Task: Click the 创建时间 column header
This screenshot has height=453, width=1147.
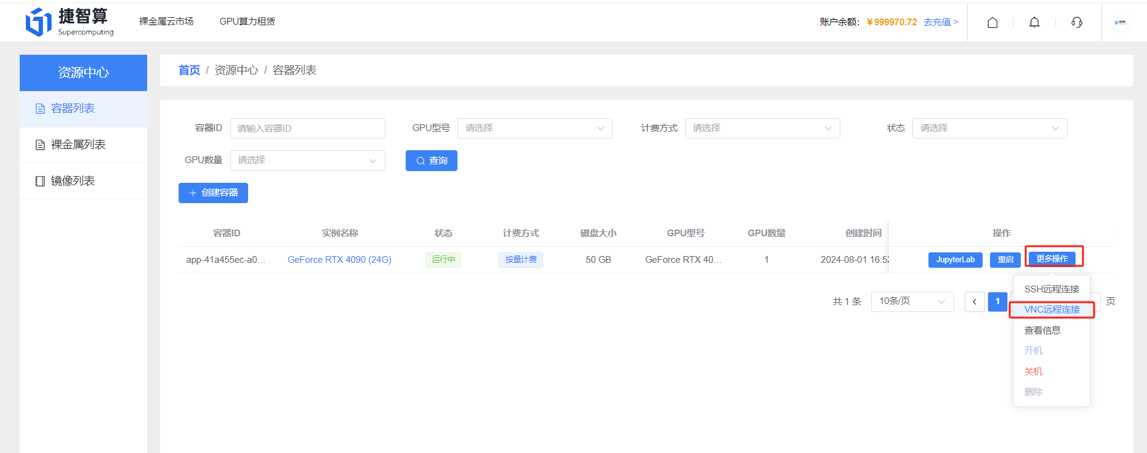Action: tap(863, 233)
